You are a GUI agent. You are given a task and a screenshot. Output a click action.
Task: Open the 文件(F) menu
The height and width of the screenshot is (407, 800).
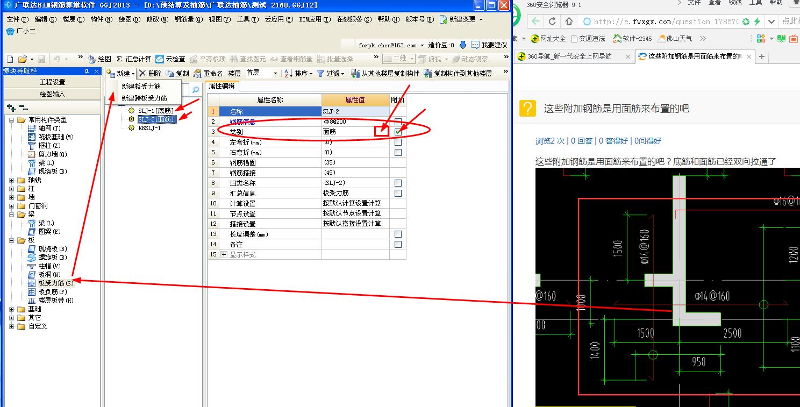click(x=18, y=19)
